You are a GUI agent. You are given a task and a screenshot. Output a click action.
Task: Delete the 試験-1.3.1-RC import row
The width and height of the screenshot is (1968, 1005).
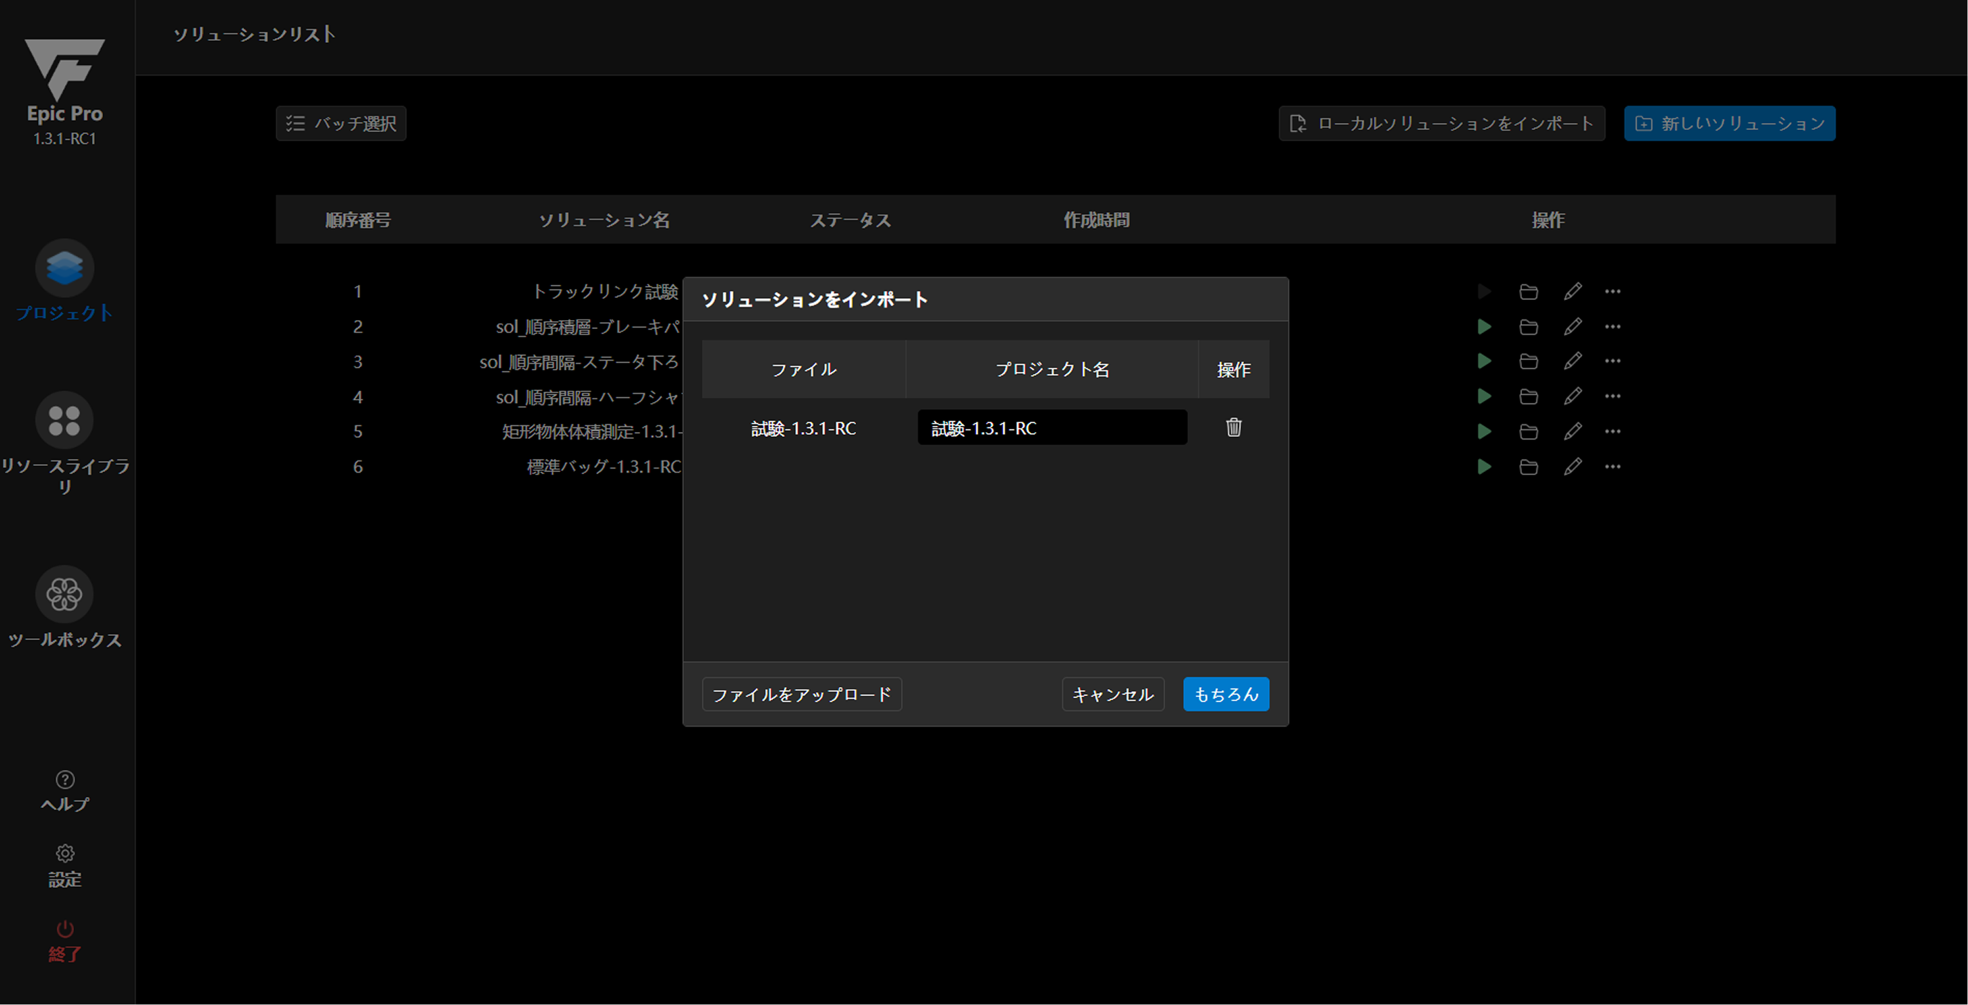pos(1233,427)
